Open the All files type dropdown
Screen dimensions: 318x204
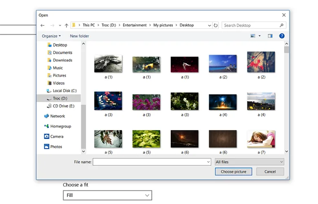point(249,162)
